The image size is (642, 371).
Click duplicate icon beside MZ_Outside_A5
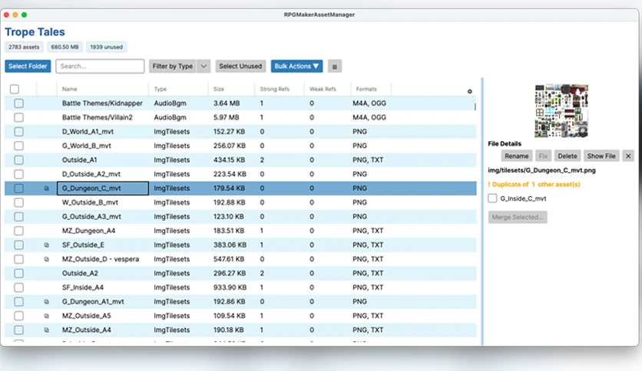point(46,316)
